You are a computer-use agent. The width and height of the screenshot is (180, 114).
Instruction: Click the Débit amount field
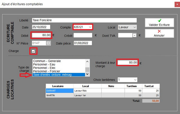pyautogui.click(x=41, y=35)
